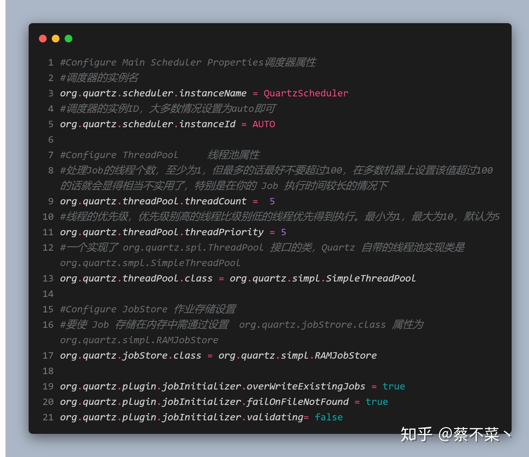Image resolution: width=529 pixels, height=457 pixels.
Task: Click the yellow minimize dot
Action: pos(56,39)
